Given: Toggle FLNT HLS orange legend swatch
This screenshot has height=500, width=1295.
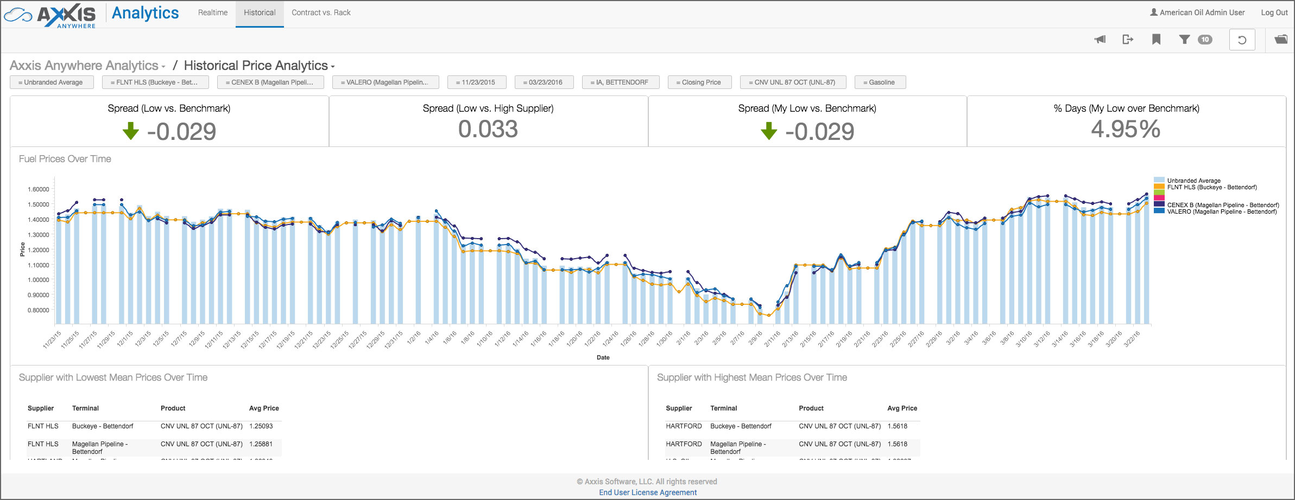Looking at the screenshot, I should pos(1159,187).
